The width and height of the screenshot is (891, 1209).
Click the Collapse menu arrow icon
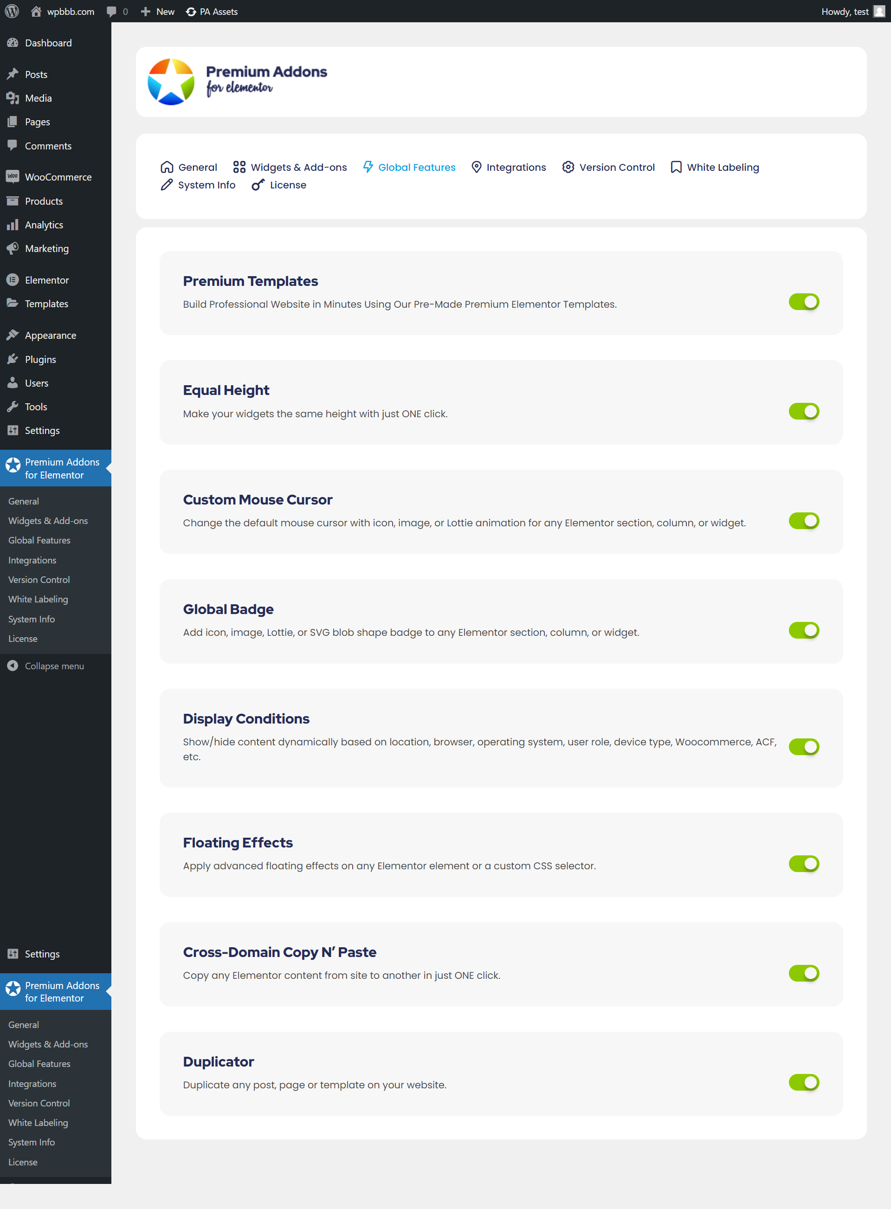[13, 666]
